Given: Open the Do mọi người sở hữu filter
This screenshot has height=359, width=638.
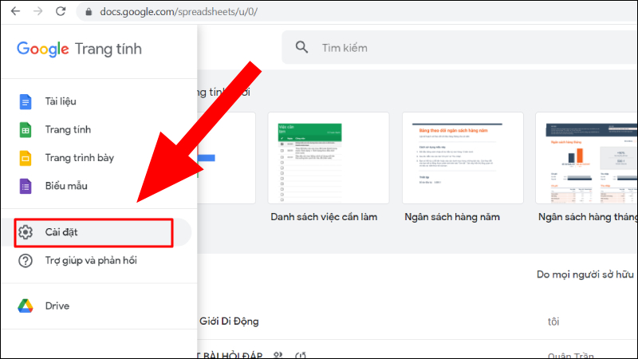Looking at the screenshot, I should (585, 274).
